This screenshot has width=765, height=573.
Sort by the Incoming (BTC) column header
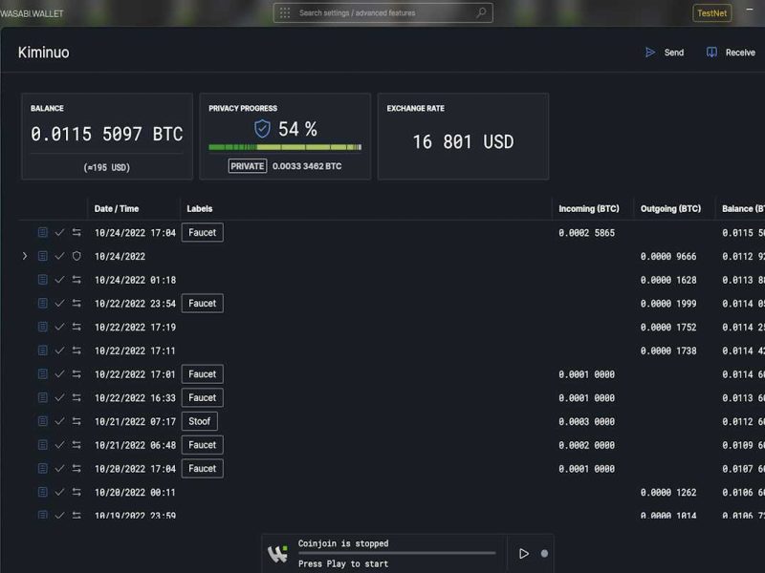click(x=589, y=208)
